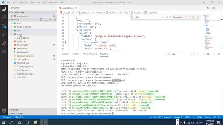This screenshot has height=125, width=223.
Task: Toggle Match Whole Word in find widget
Action: [x=167, y=17]
